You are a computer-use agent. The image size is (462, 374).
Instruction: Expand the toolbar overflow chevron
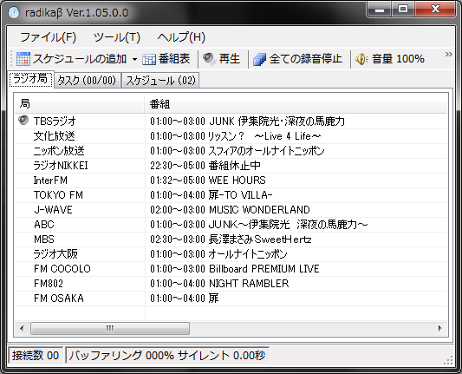point(448,55)
